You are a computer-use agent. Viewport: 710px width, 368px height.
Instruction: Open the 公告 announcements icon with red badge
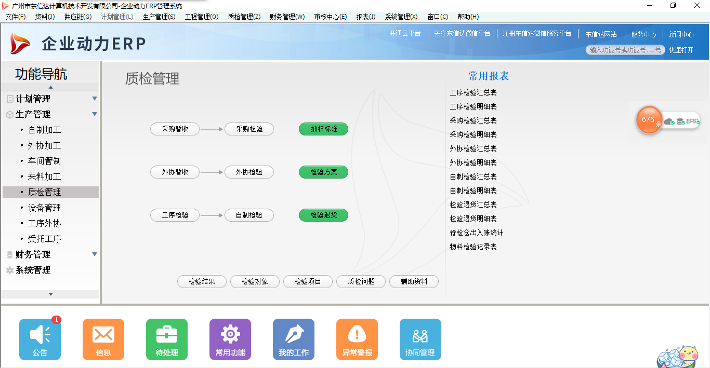[40, 339]
